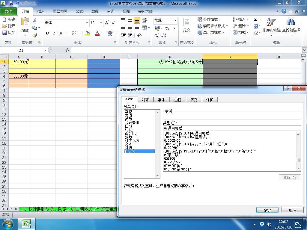Viewport: 307px width, 230px height.
Task: Click the Orientation text angle icon
Action: pos(139,35)
